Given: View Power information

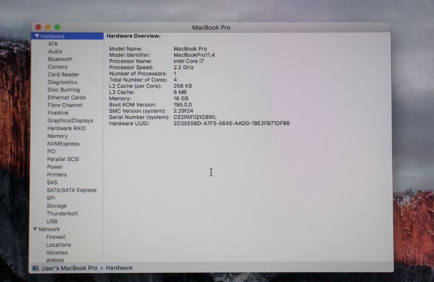Looking at the screenshot, I should 55,167.
